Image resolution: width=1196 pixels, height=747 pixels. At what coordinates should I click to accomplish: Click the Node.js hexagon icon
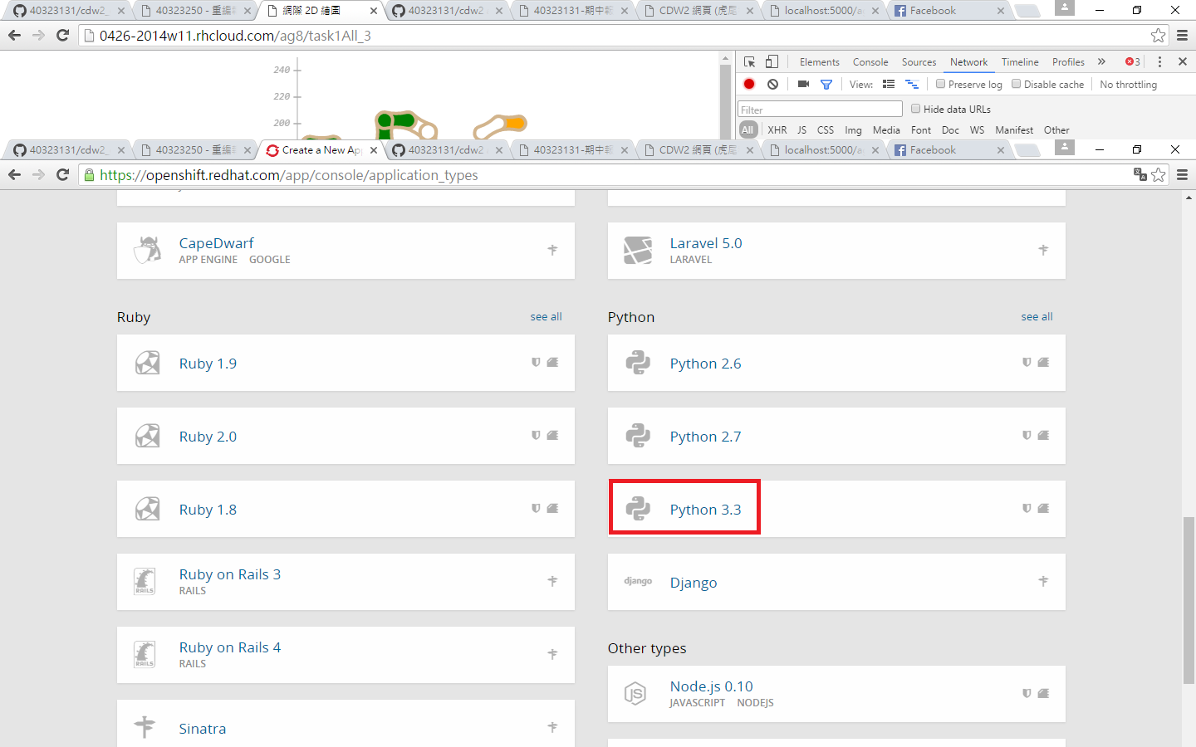tap(635, 693)
